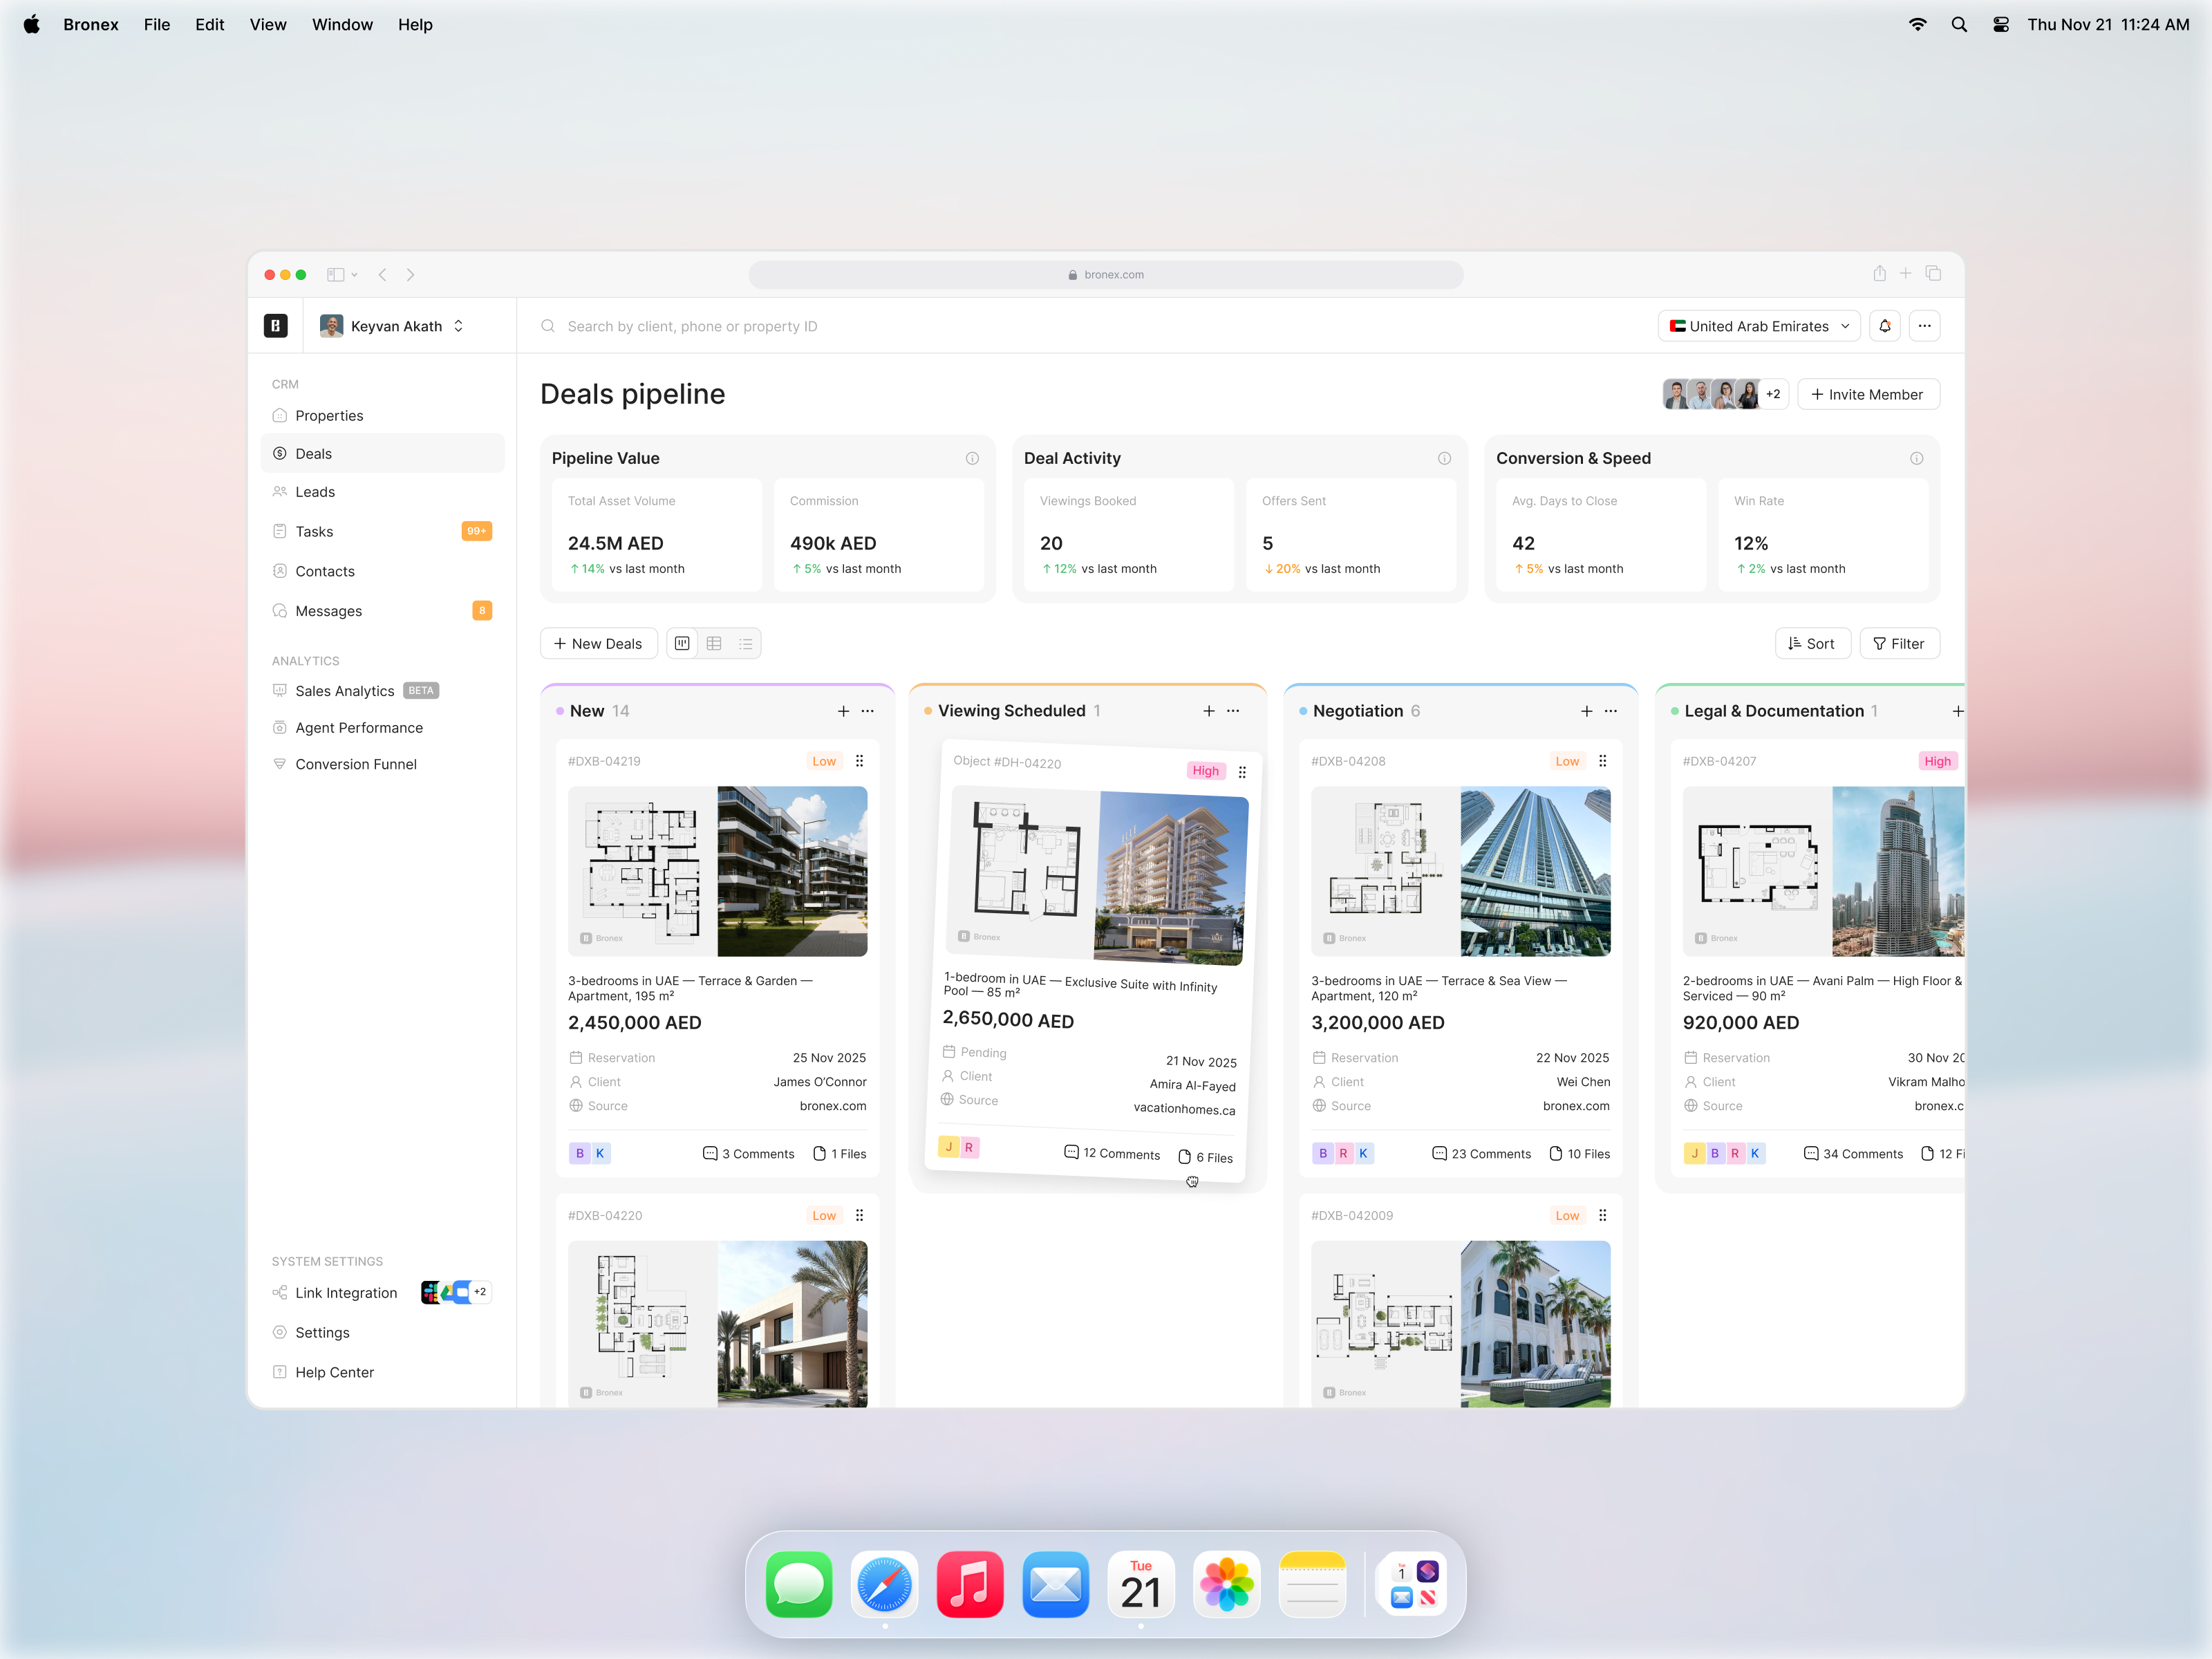This screenshot has height=1659, width=2212.
Task: Open the Window menu in the menu bar
Action: pos(342,24)
